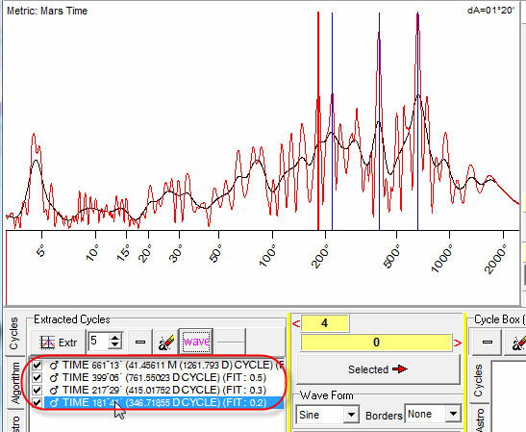The height and width of the screenshot is (432, 526).
Task: Open the Wave Form Sine dropdown
Action: click(351, 415)
